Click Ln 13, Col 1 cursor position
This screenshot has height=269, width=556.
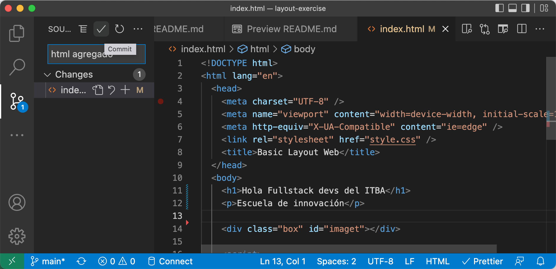click(283, 261)
